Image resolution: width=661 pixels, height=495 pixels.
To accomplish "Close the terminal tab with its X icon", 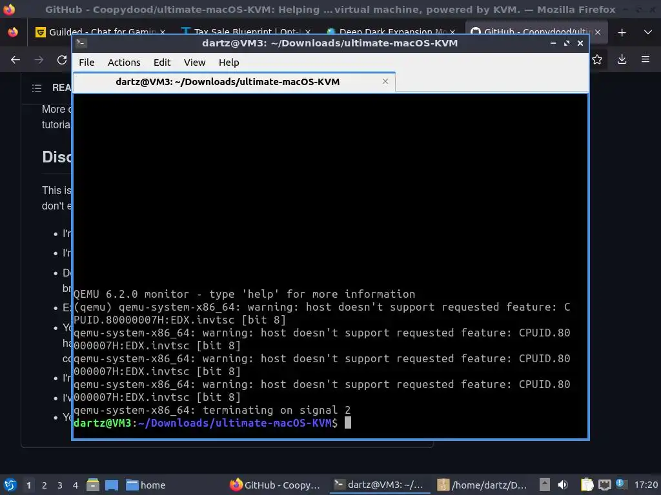I will tap(385, 81).
